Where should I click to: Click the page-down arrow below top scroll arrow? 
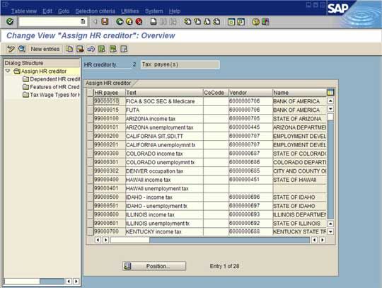pyautogui.click(x=330, y=109)
